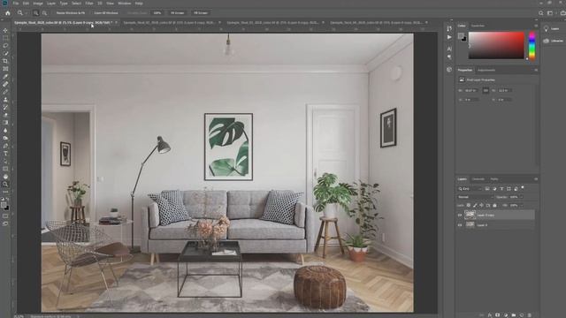Image resolution: width=566 pixels, height=318 pixels.
Task: Create a new group folder icon
Action: coord(514,315)
